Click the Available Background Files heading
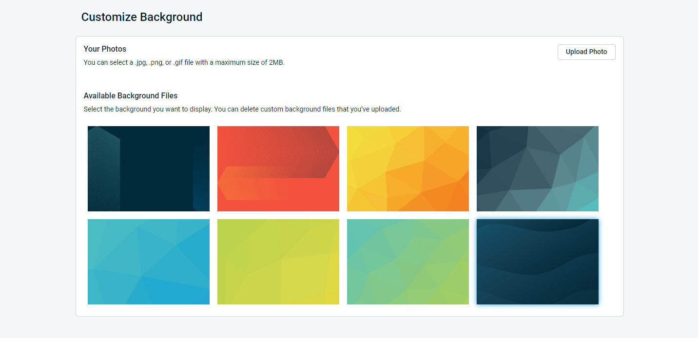Screen dimensions: 698x338 point(130,95)
